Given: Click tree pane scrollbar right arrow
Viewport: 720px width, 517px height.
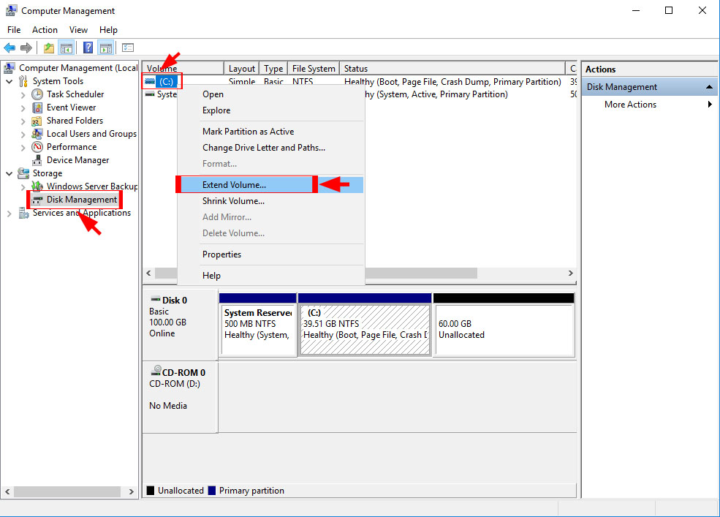Looking at the screenshot, I should click(x=132, y=491).
